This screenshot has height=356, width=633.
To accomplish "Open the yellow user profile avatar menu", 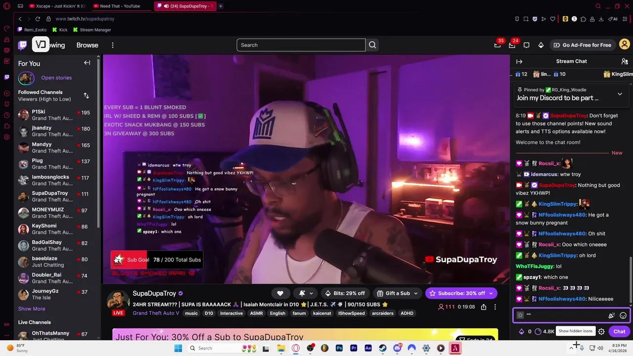I will (625, 45).
